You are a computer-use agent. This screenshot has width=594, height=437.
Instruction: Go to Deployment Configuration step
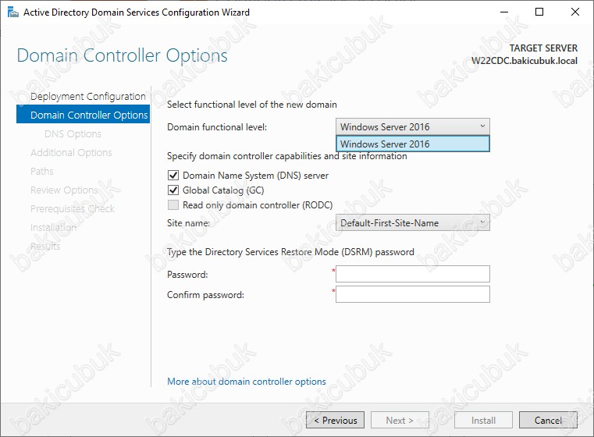(x=88, y=96)
